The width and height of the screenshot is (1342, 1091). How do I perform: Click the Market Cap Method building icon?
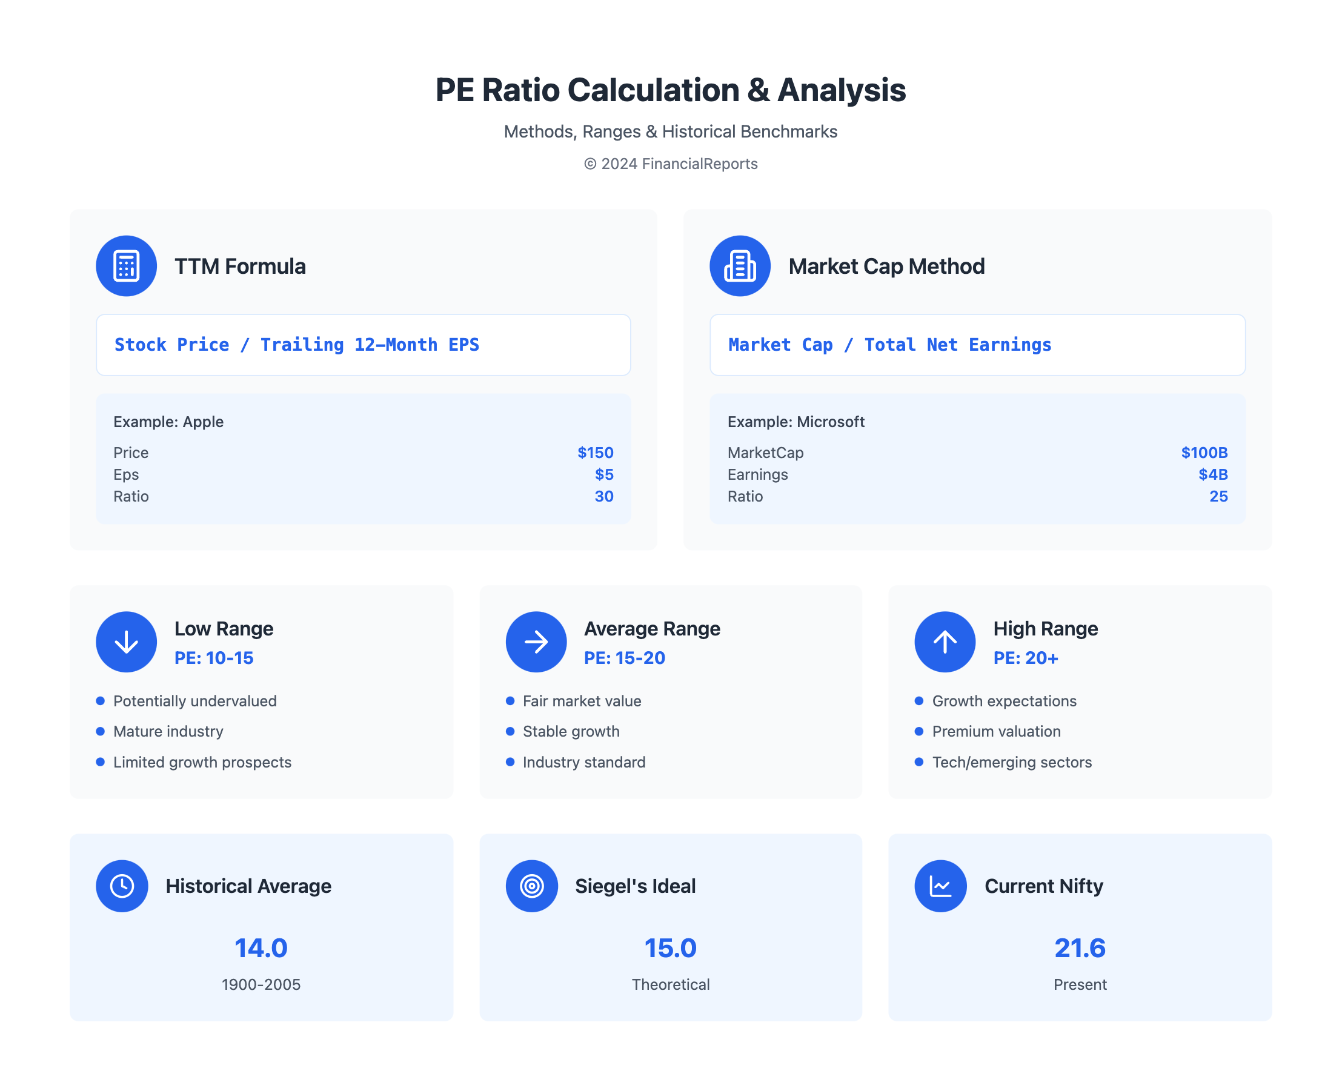pyautogui.click(x=740, y=266)
